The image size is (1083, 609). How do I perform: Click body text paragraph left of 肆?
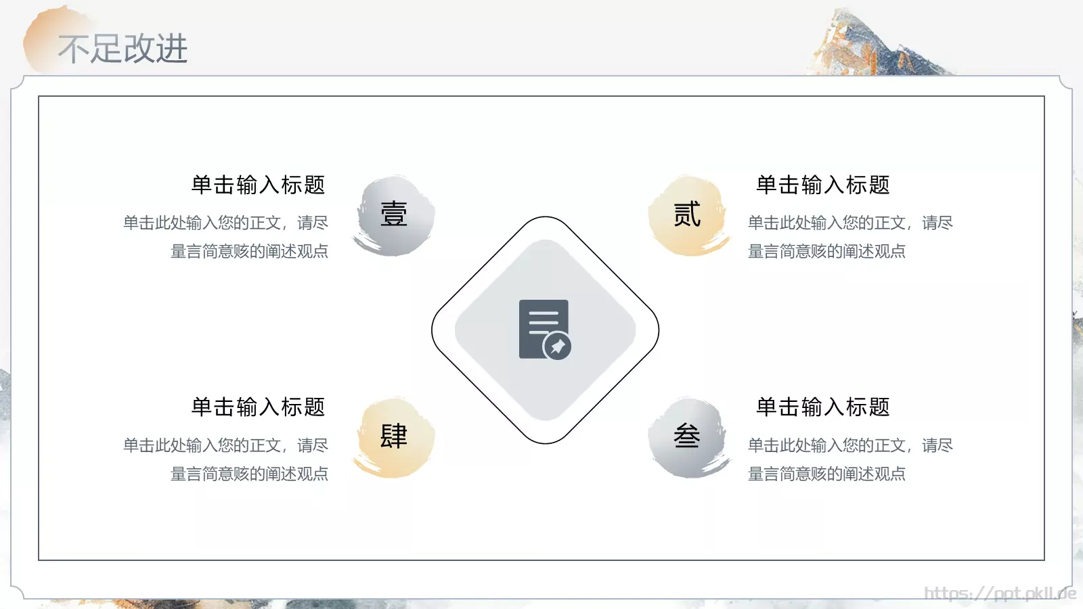pyautogui.click(x=225, y=459)
